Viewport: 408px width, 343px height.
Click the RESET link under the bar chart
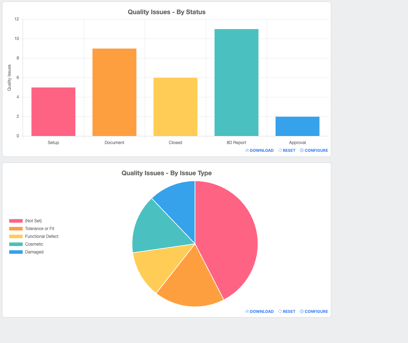[289, 150]
